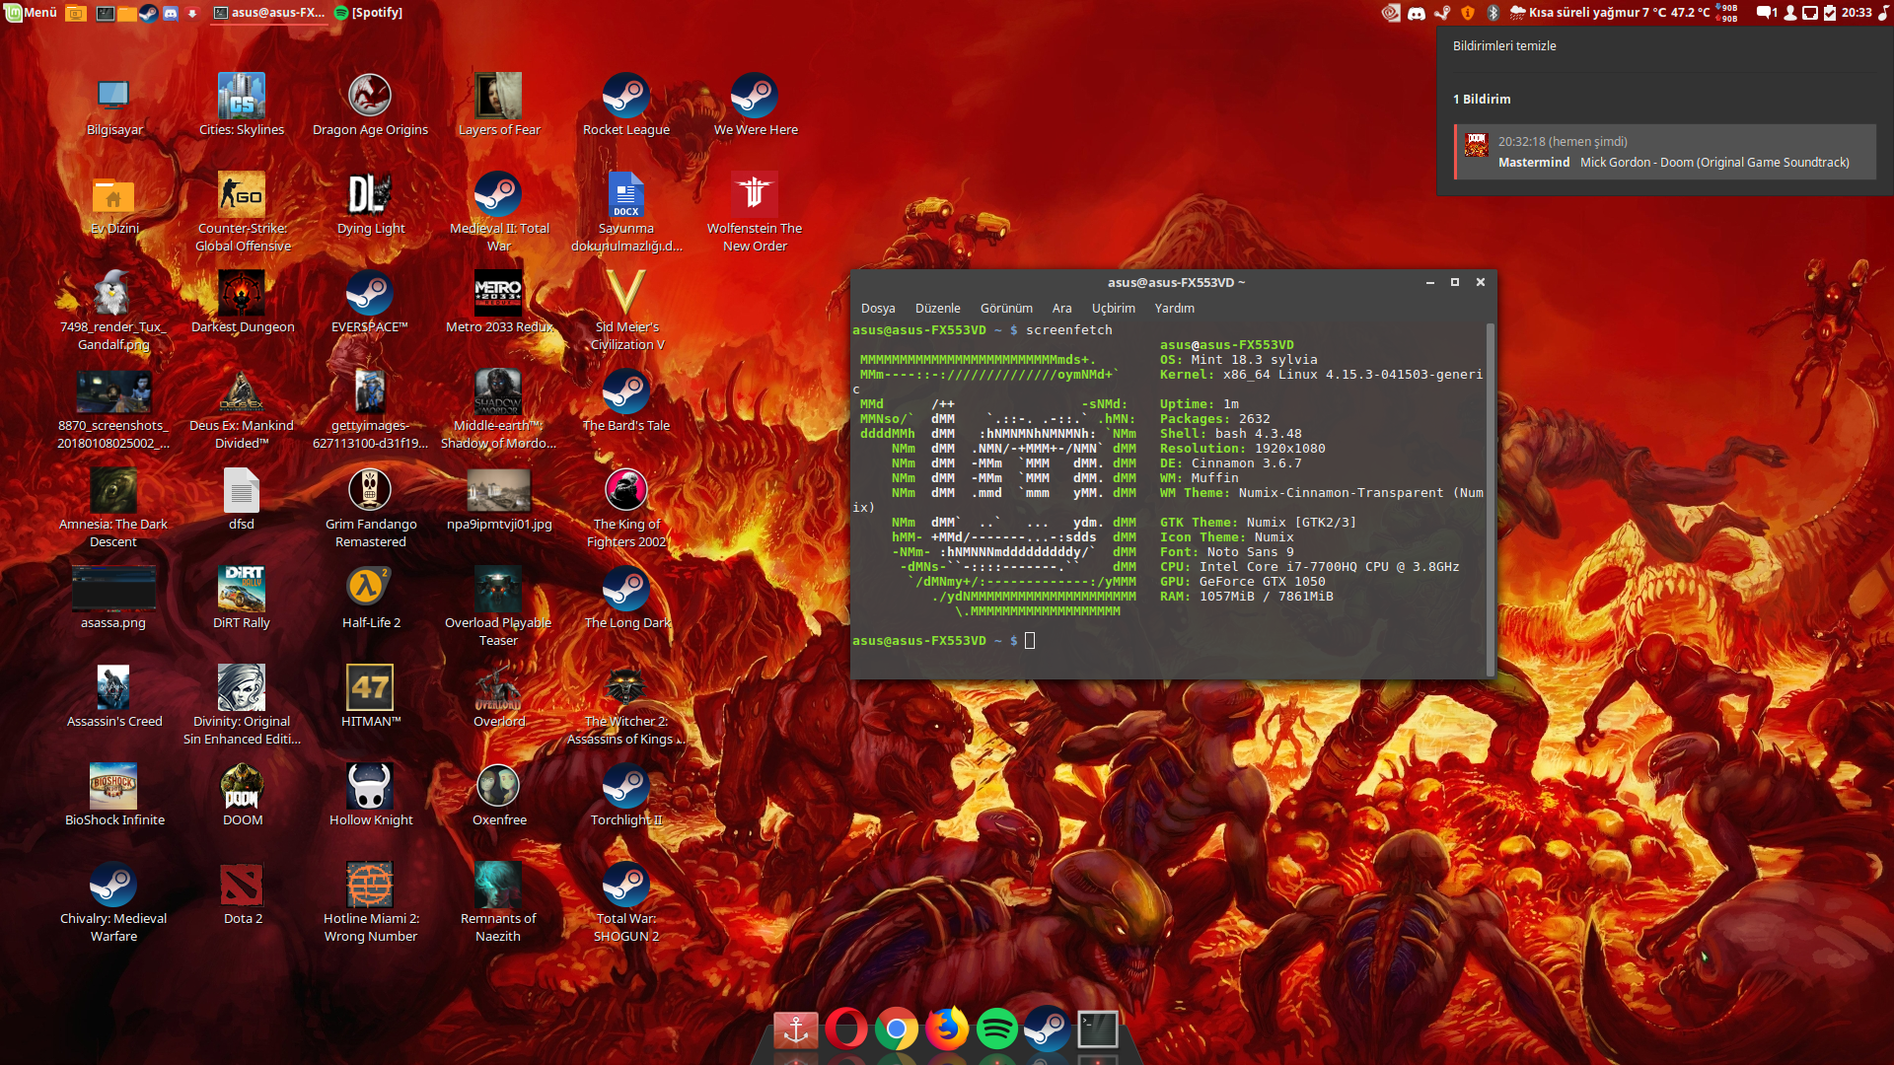Select Bilgisayar desktop icon
This screenshot has height=1065, width=1894.
tap(114, 106)
